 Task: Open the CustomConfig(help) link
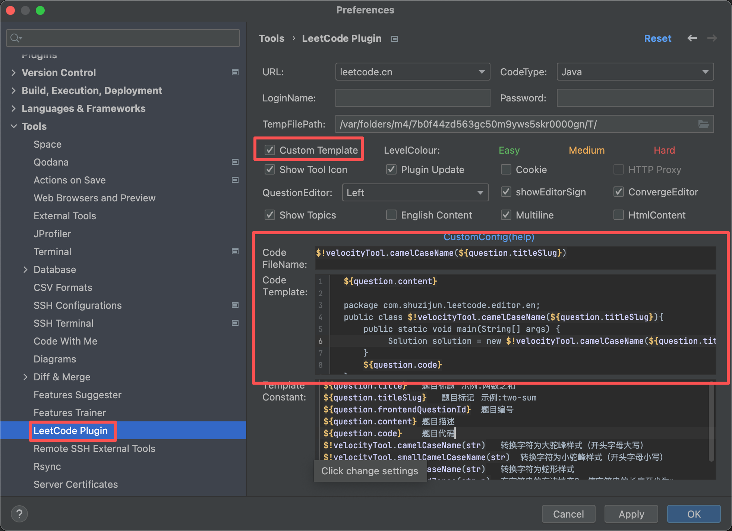(489, 237)
